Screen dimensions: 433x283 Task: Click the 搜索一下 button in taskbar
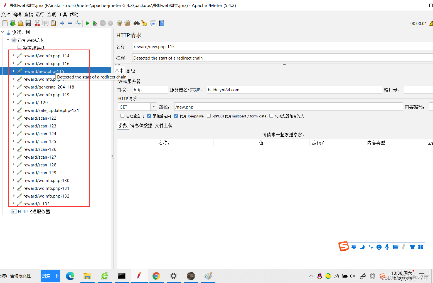tap(50, 276)
